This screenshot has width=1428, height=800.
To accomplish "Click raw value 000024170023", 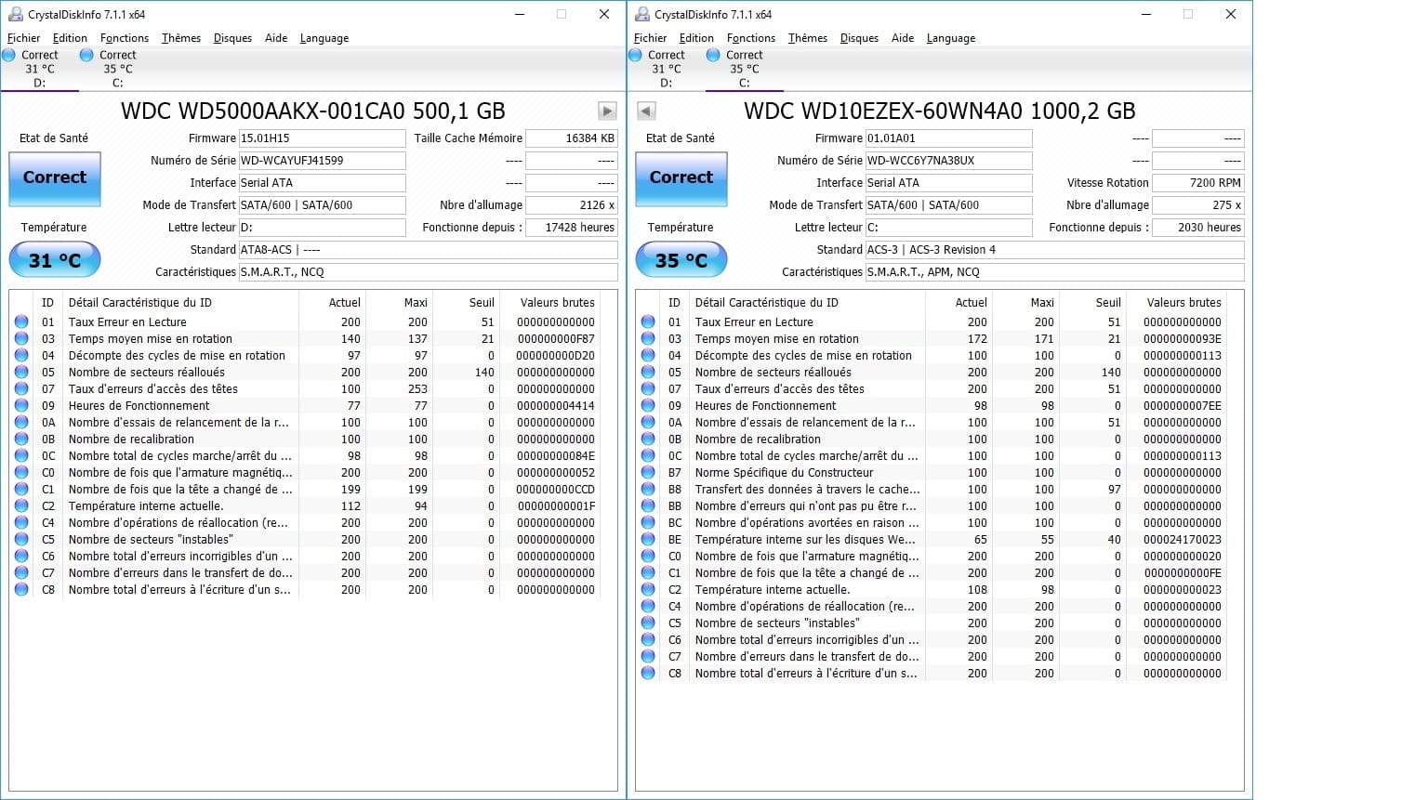I will click(x=1183, y=540).
